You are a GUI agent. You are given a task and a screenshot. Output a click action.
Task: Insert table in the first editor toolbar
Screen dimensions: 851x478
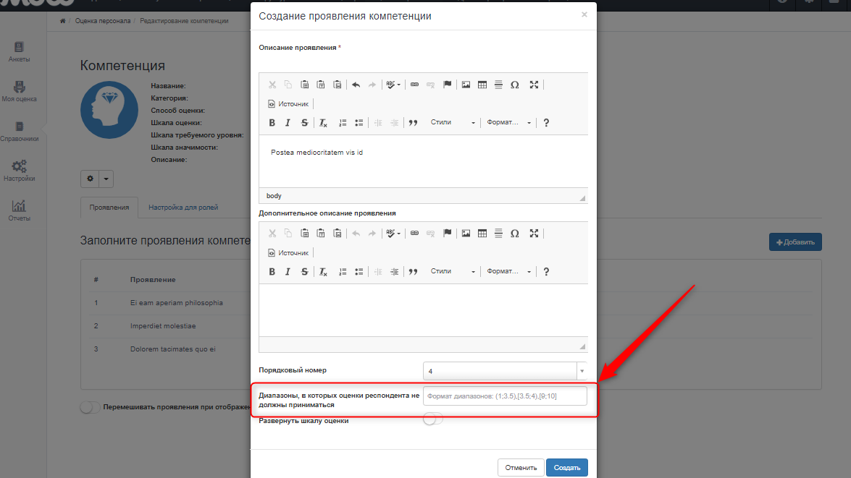point(482,85)
